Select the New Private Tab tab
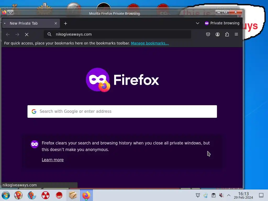 (x=31, y=23)
